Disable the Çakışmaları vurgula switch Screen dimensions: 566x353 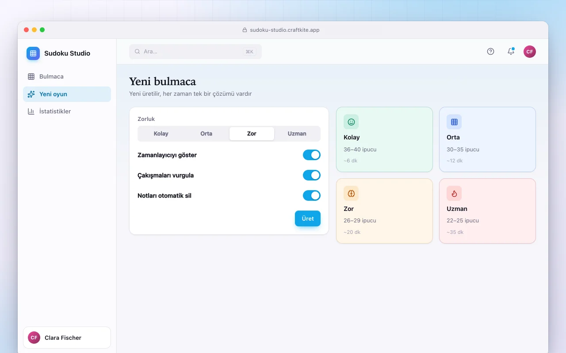pyautogui.click(x=312, y=175)
